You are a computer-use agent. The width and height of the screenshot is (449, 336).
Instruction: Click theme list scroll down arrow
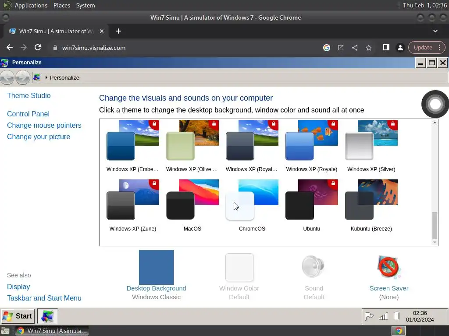point(435,242)
